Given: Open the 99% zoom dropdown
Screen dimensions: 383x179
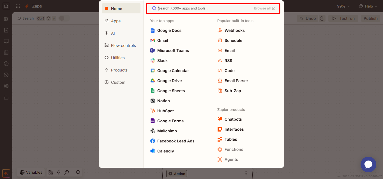Looking at the screenshot, I should 343,6.
